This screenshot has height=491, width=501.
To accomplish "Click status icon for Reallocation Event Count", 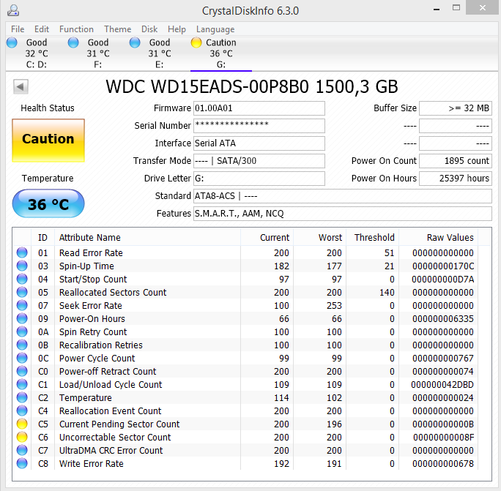I will coord(22,411).
